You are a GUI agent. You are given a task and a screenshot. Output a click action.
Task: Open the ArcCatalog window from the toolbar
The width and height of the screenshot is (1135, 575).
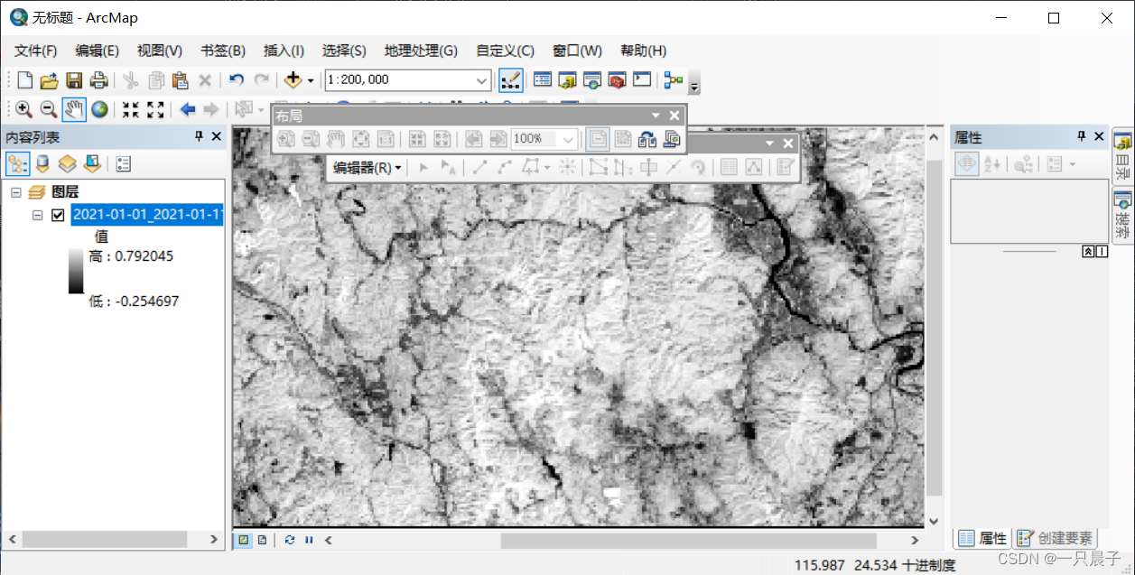pos(568,80)
